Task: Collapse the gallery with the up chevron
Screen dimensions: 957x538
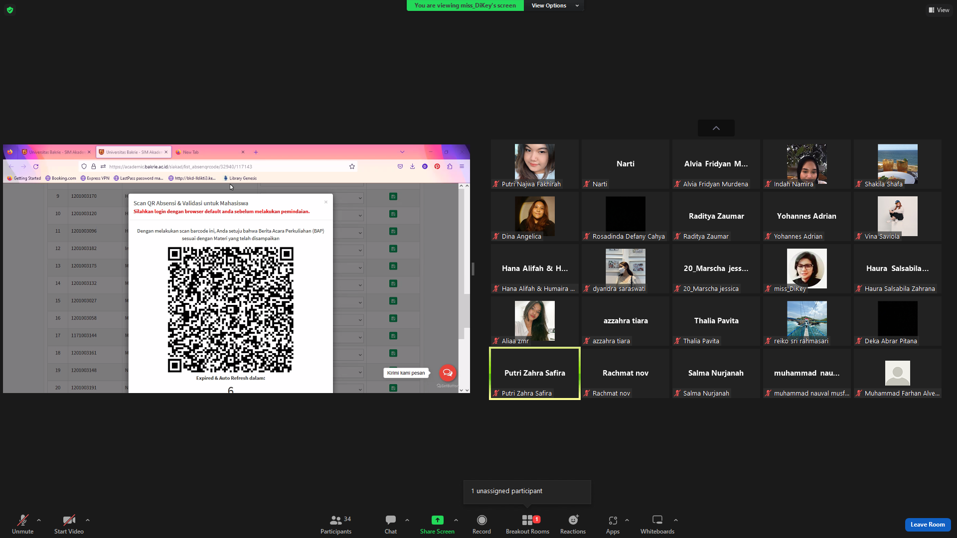Action: [716, 128]
